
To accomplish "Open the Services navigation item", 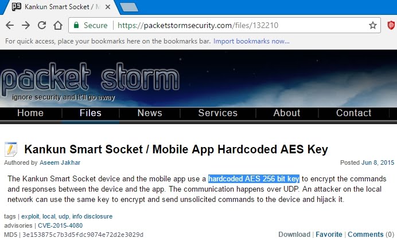I will pyautogui.click(x=218, y=113).
